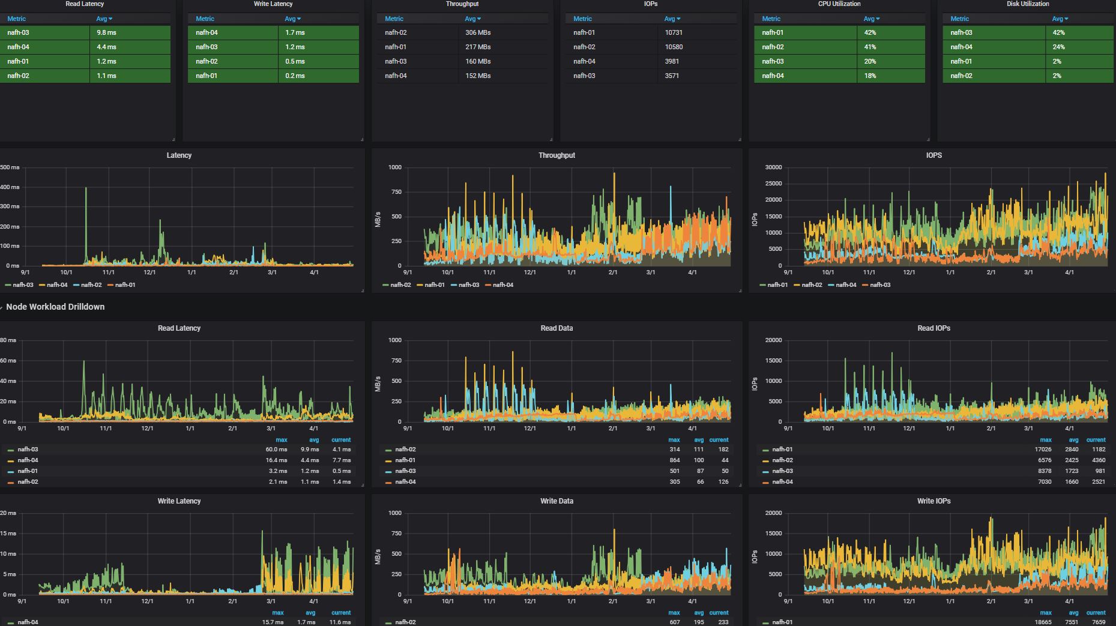Collapse the Node Workload Drilldown row chevron
Screen dimensions: 1116x626
(2, 307)
